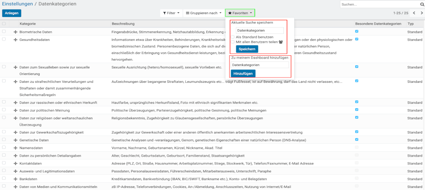Collapse the Favoriten dropdown menu

(240, 13)
